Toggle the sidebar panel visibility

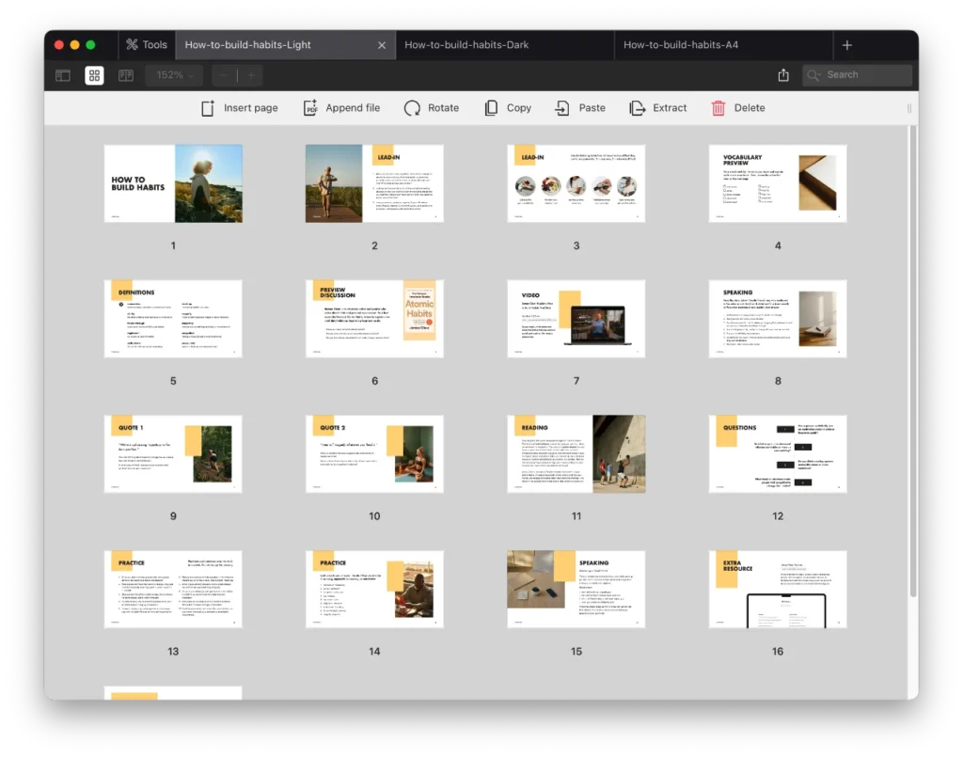coord(62,74)
